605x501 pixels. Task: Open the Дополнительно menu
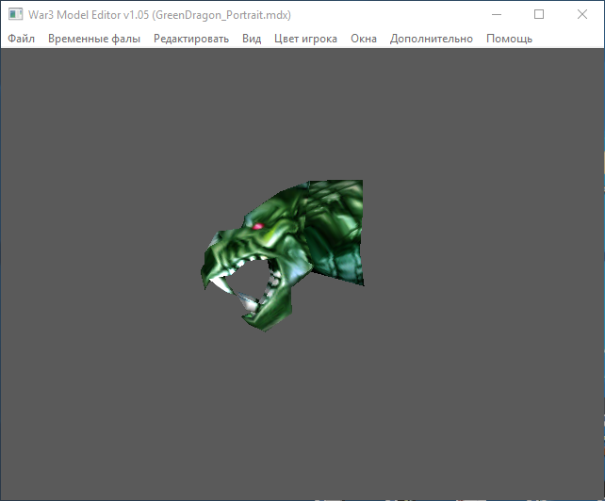pos(432,39)
